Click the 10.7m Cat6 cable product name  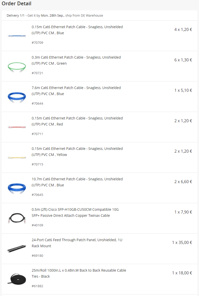click(x=77, y=182)
